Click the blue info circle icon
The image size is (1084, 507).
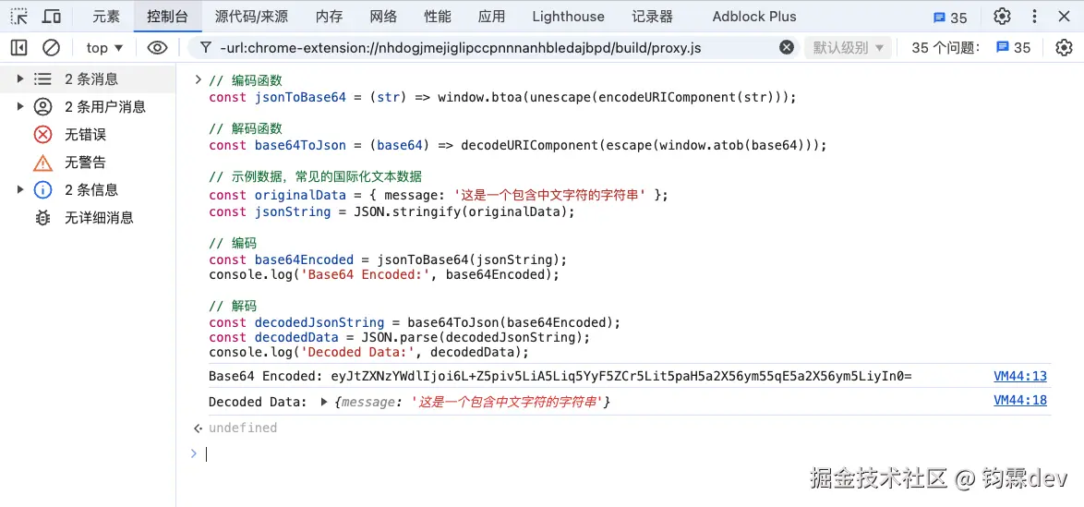[42, 189]
